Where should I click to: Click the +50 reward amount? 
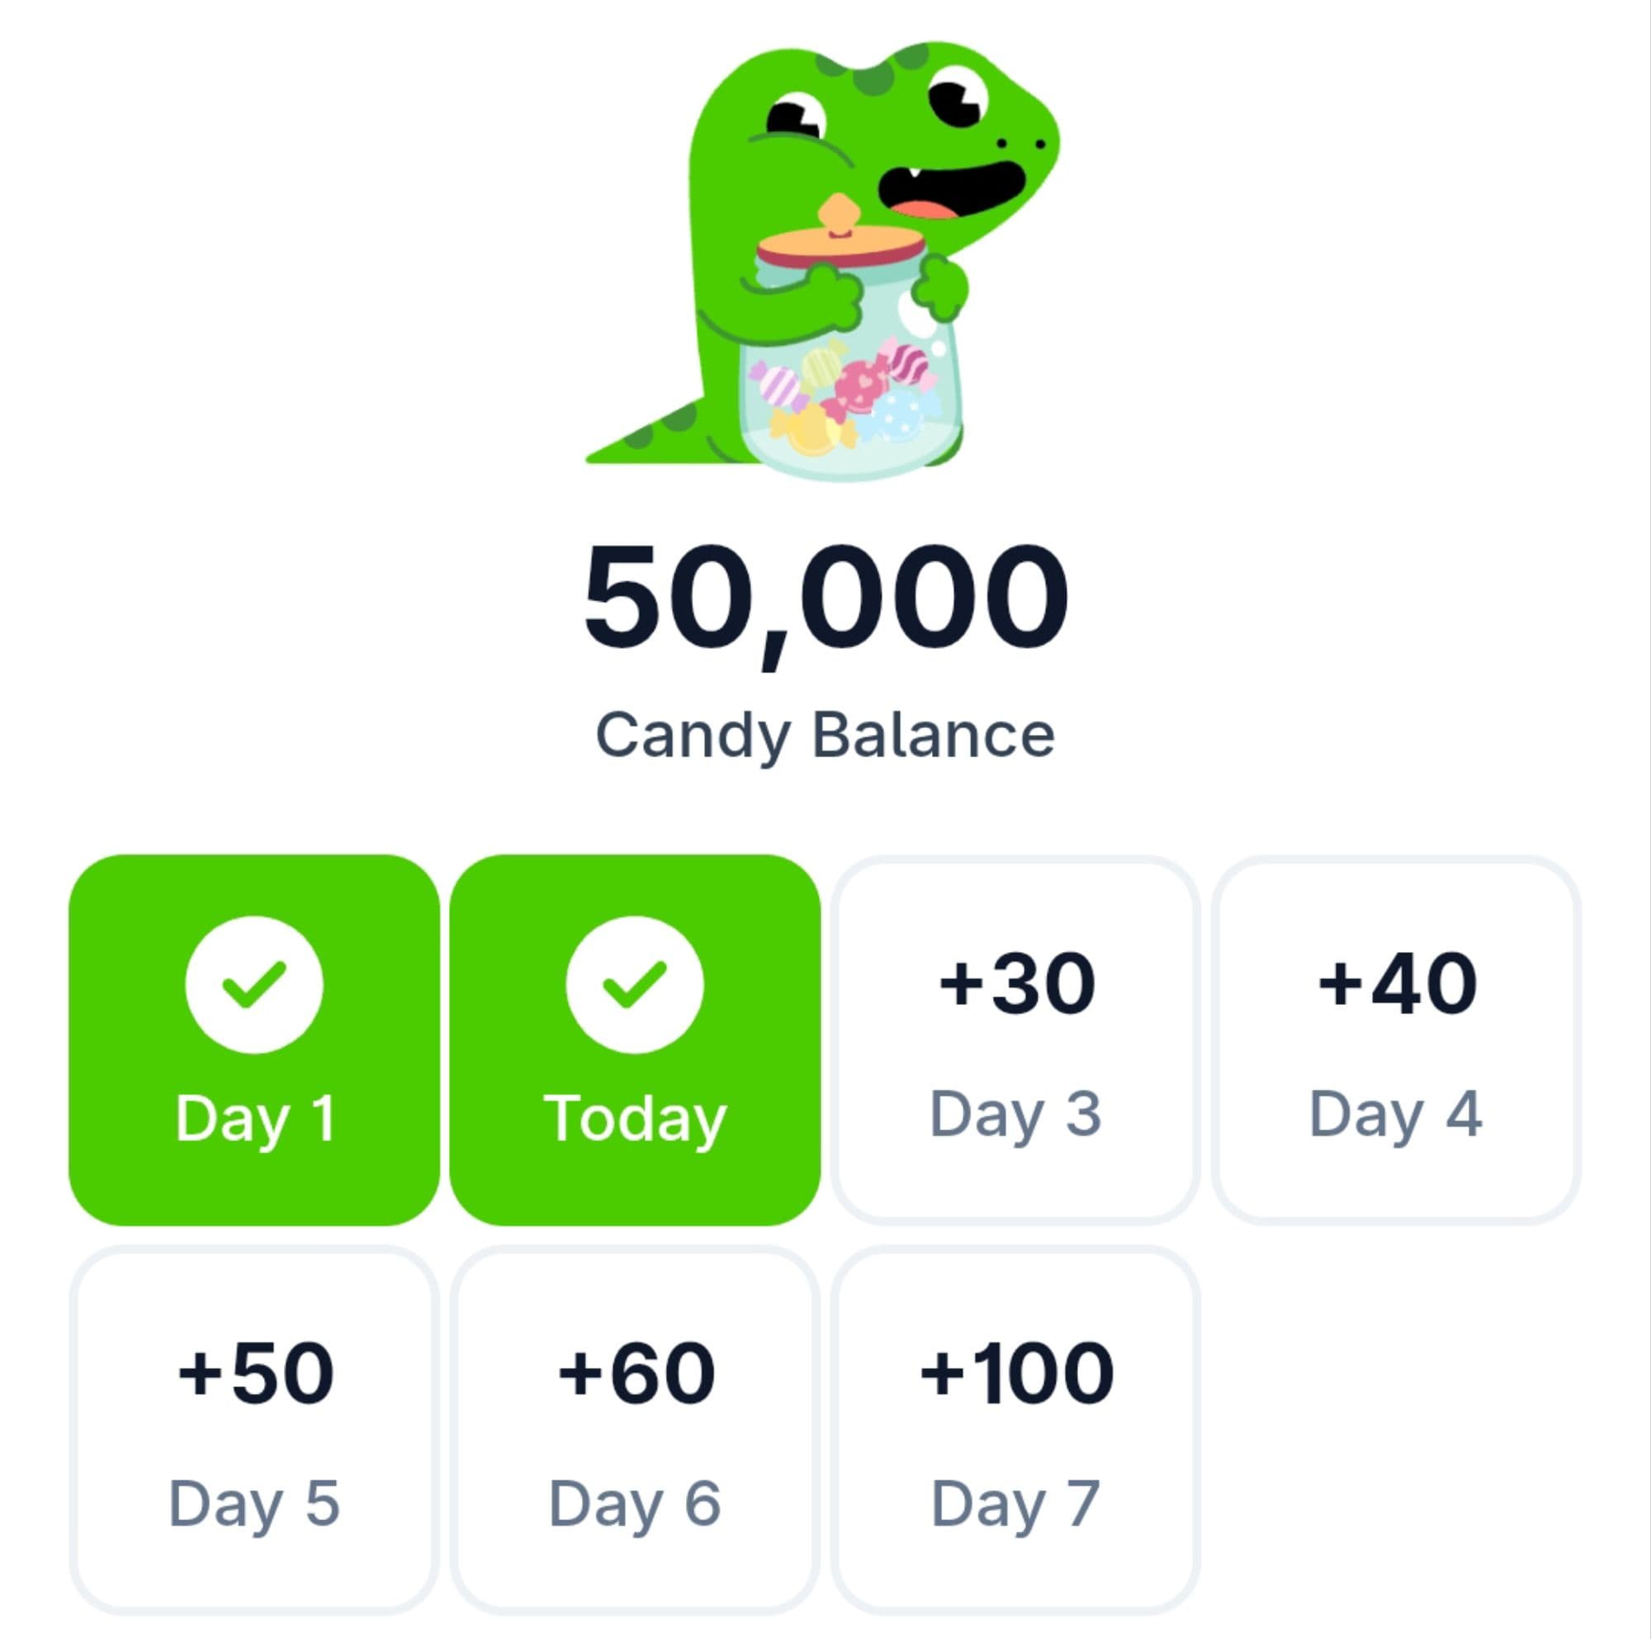[x=254, y=1374]
